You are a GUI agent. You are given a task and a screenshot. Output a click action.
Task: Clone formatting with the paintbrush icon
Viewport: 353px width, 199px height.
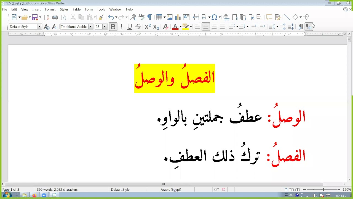tap(101, 17)
